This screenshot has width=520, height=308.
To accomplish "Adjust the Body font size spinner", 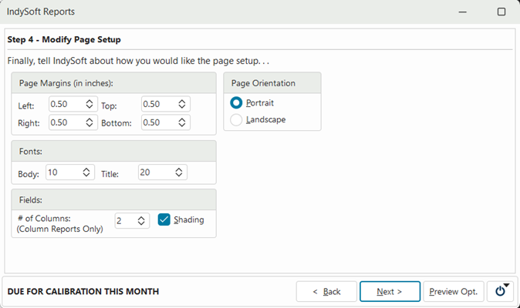I will point(86,172).
